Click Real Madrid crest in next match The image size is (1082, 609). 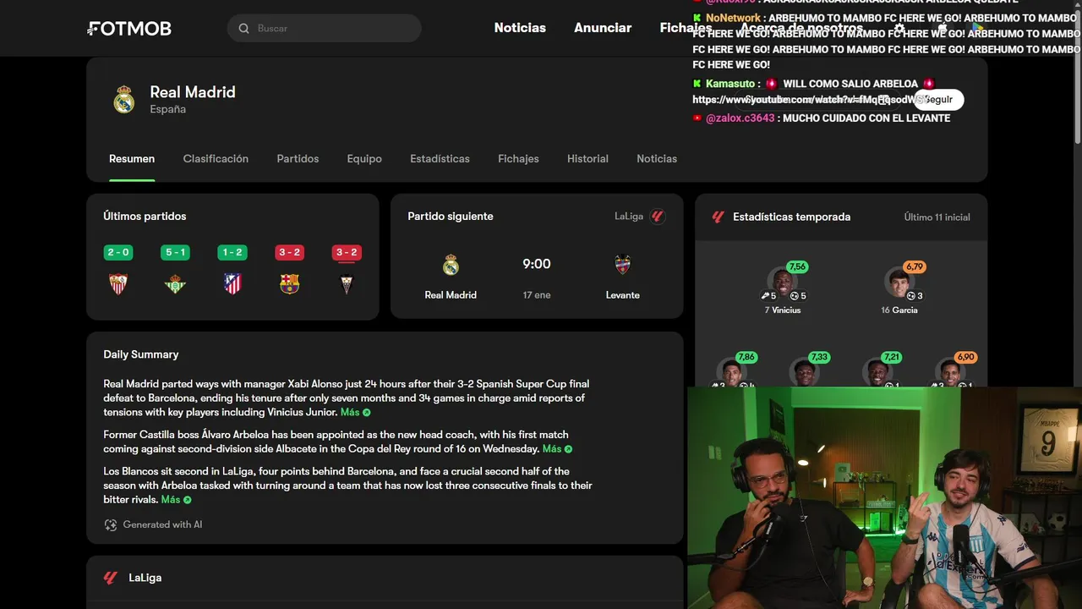click(x=451, y=266)
